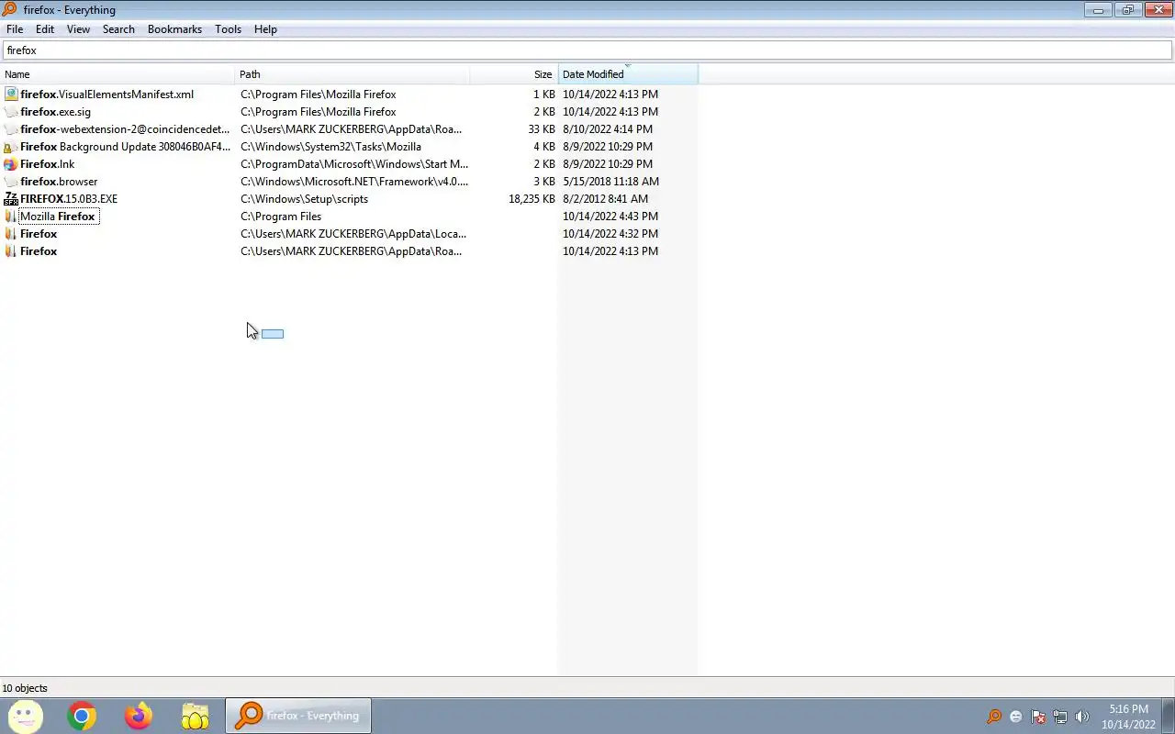Click the C:\Program Files path of Mozilla Firefox folder
1175x734 pixels.
281,217
